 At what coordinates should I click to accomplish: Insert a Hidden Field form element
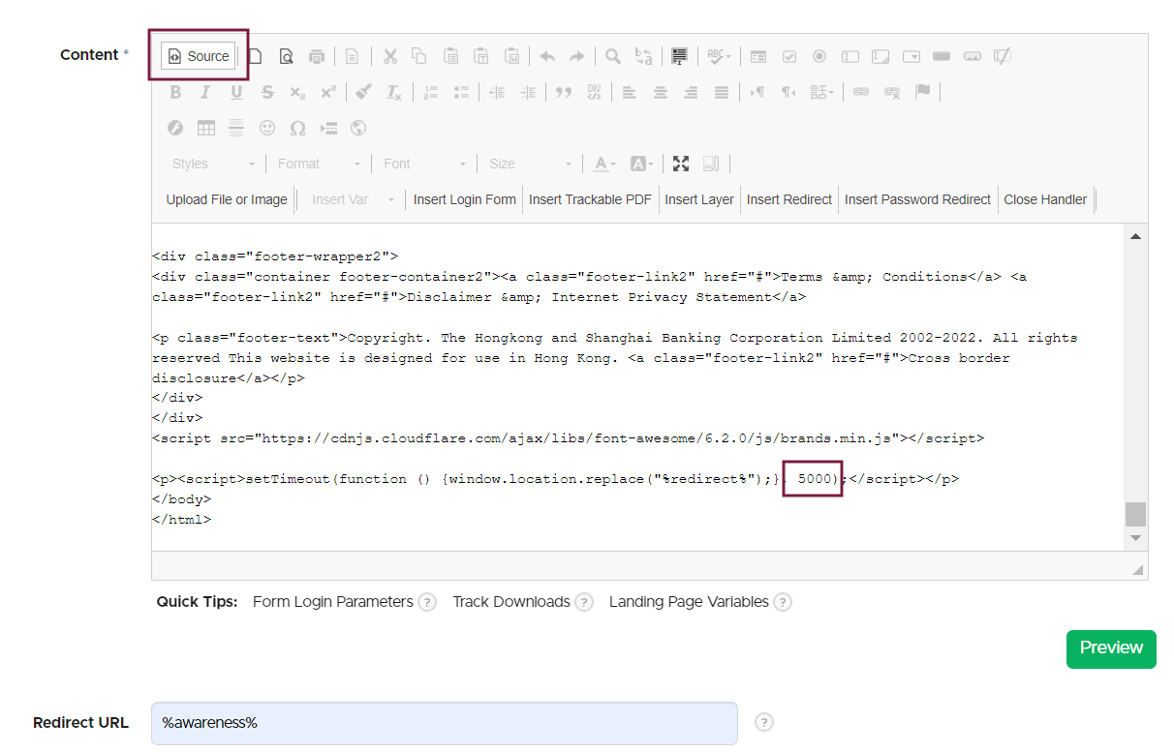tap(1003, 56)
